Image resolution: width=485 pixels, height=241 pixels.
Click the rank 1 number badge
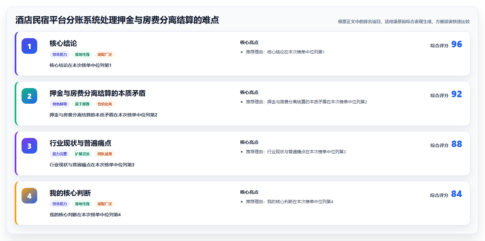coord(29,46)
